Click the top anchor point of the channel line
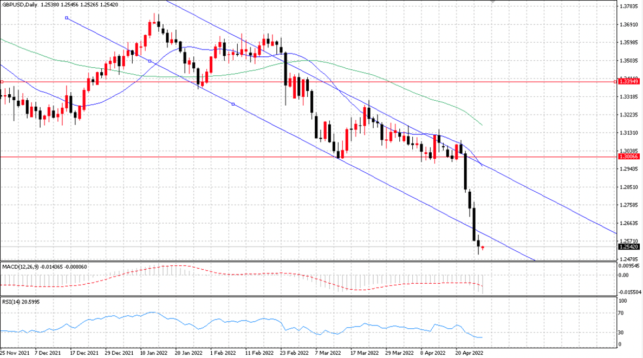643x358 pixels. point(67,18)
